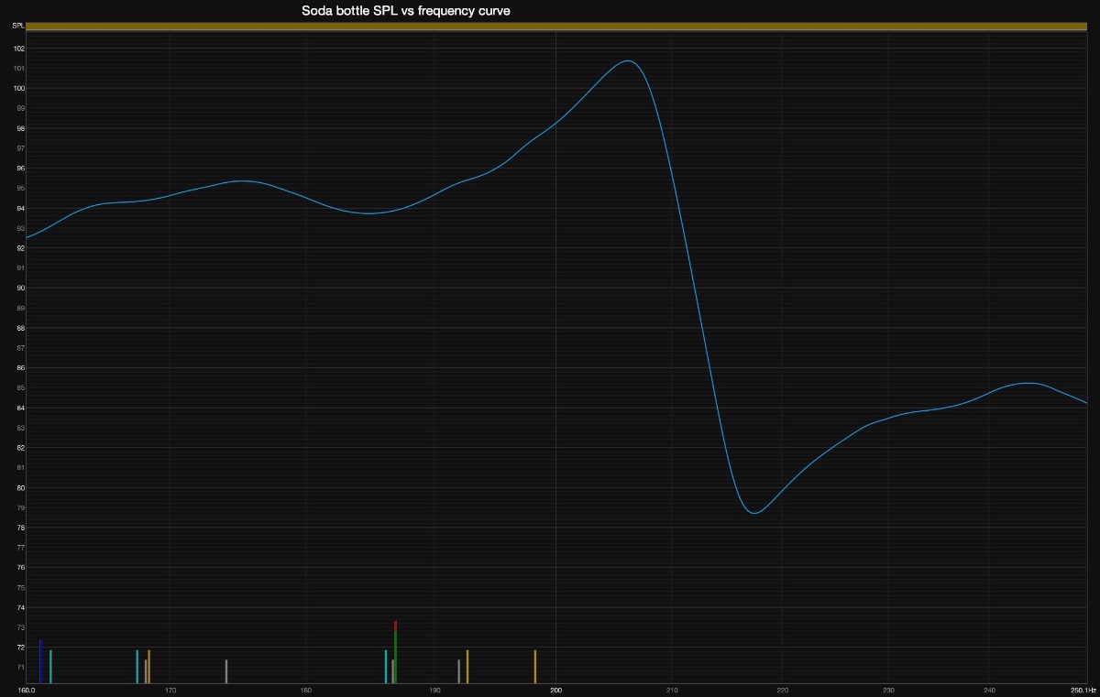
Task: Click the 200 label on the frequency axis
Action: tap(555, 690)
